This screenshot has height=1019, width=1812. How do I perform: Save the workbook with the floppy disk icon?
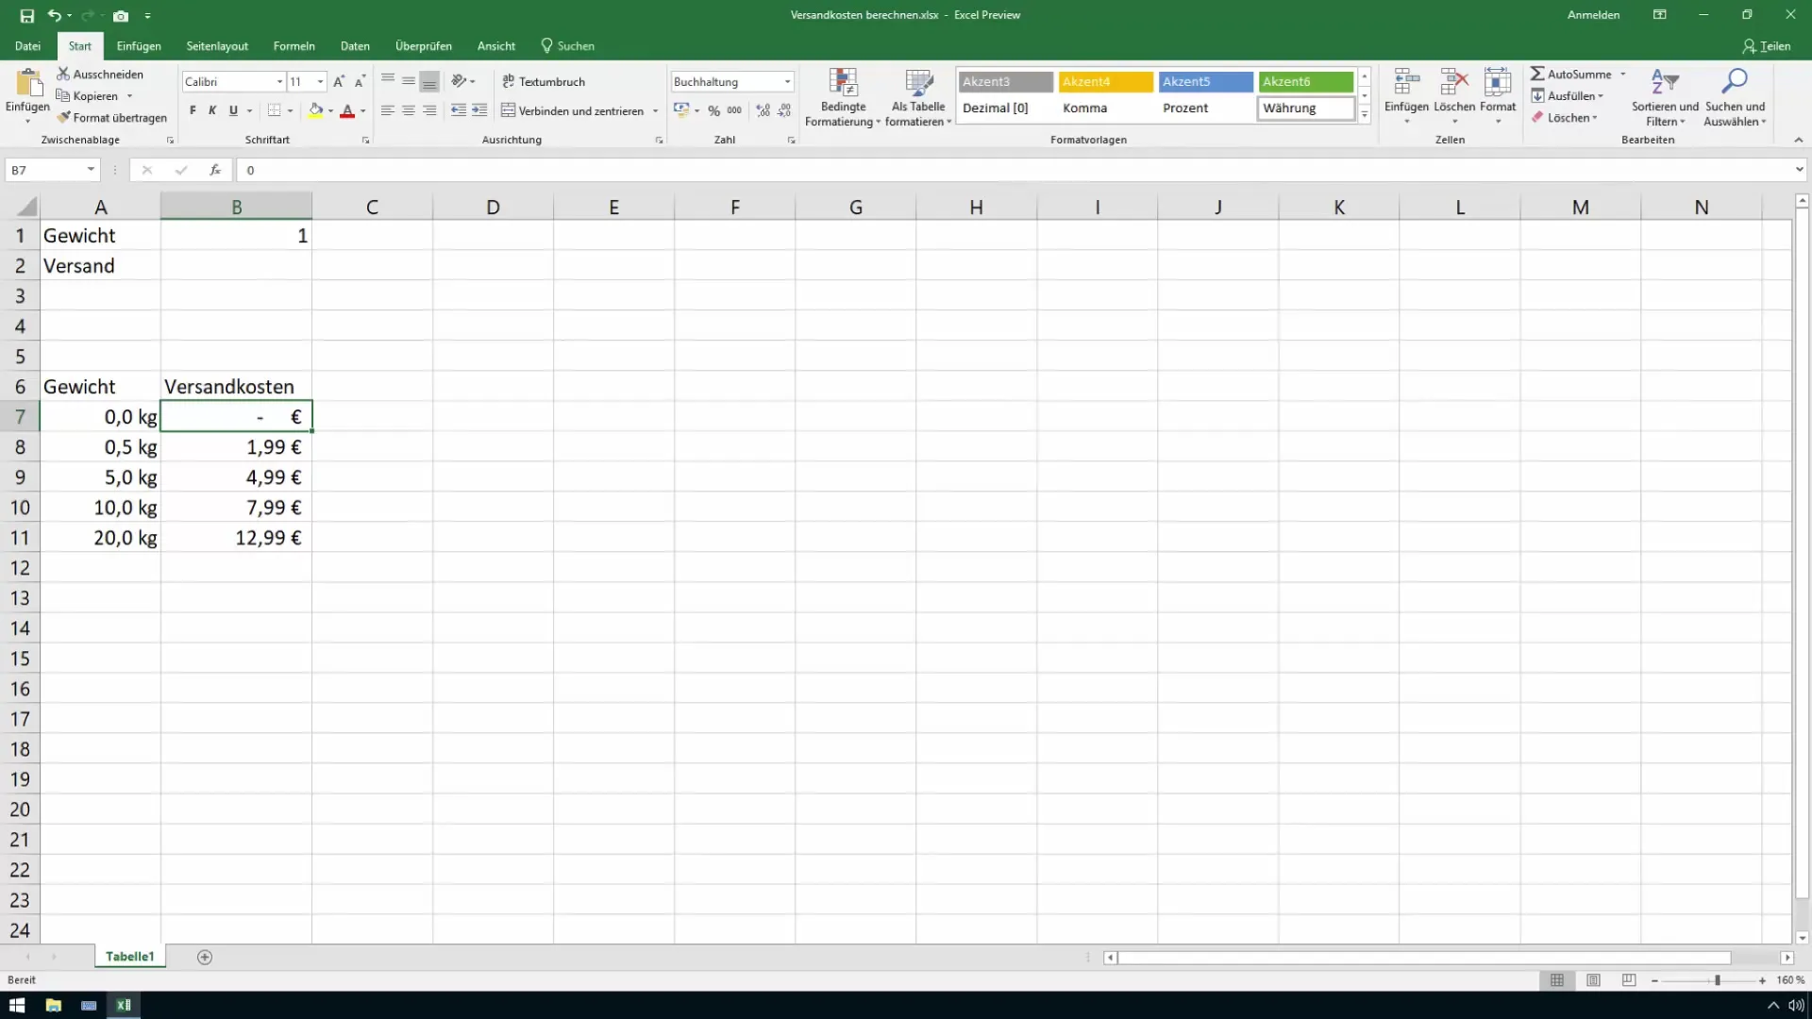tap(26, 15)
